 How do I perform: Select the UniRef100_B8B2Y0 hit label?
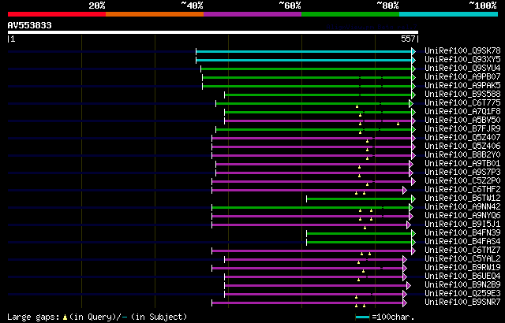[x=462, y=155]
